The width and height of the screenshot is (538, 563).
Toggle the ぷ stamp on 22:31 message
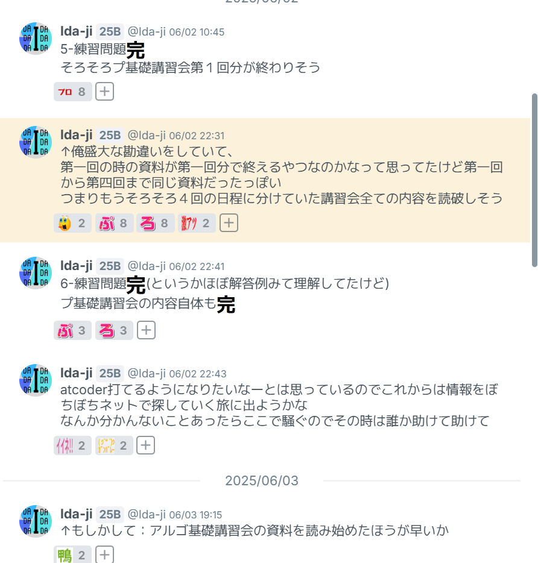coord(114,223)
